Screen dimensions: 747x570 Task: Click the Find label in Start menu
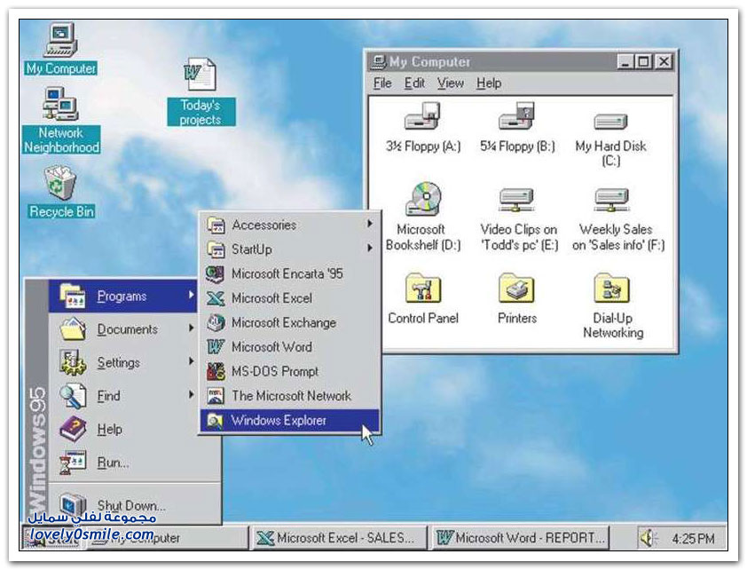click(x=108, y=396)
